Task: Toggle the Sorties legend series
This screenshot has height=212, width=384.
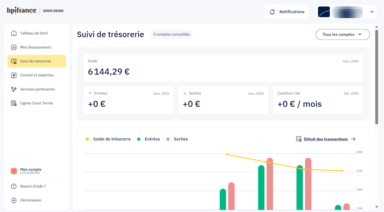Action: [x=177, y=139]
